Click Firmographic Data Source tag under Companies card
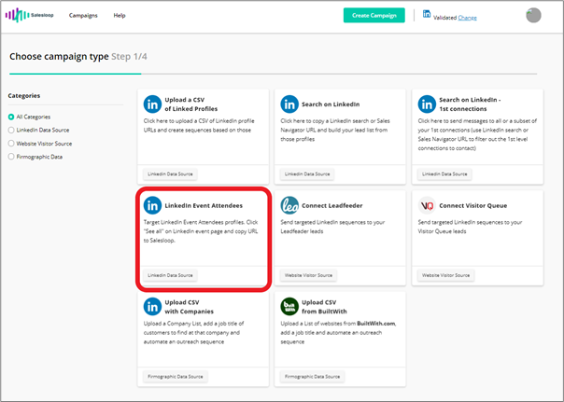The width and height of the screenshot is (564, 402). pos(176,377)
